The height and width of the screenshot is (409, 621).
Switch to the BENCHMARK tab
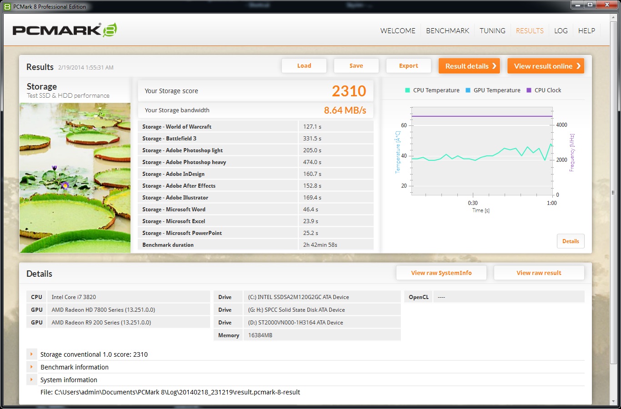point(447,30)
